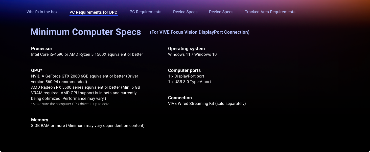Viewport: 370px width, 152px height.
Task: Click the Minimum Computer Specs heading
Action: click(x=86, y=32)
